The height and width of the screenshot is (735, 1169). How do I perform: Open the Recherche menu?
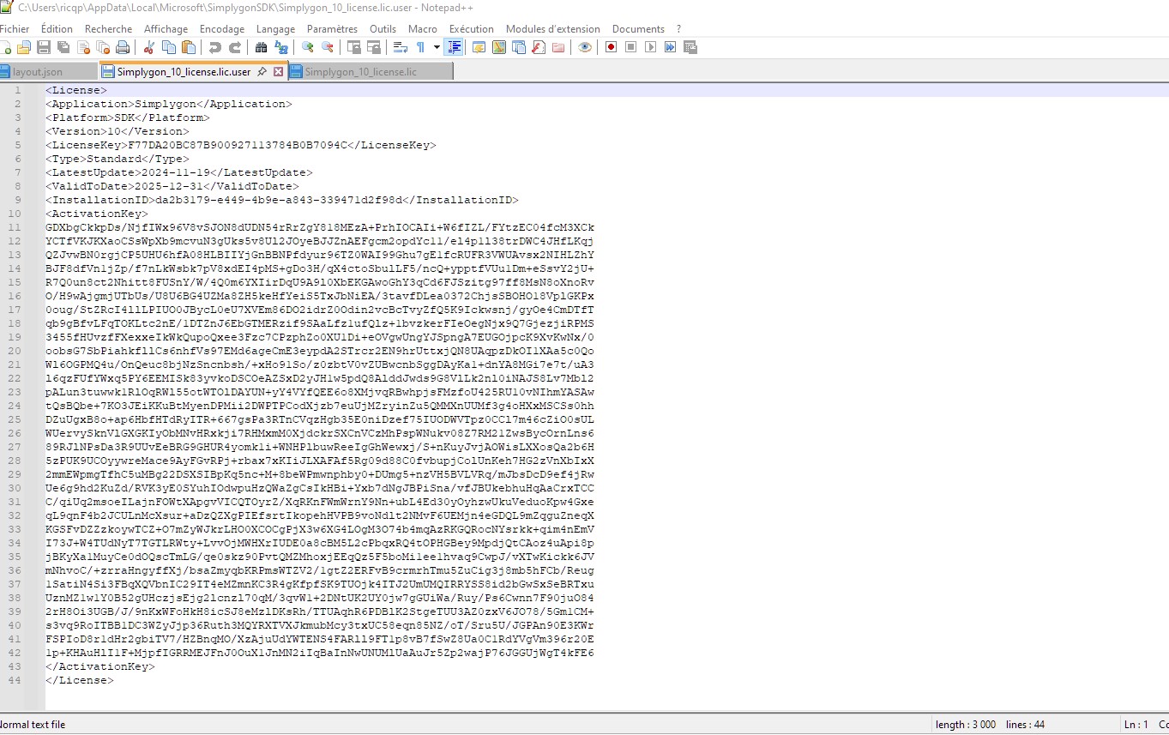coord(108,29)
